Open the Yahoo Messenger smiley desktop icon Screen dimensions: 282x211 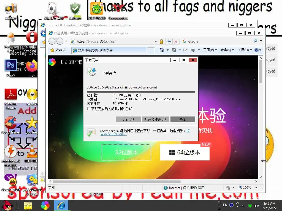(x=11, y=184)
